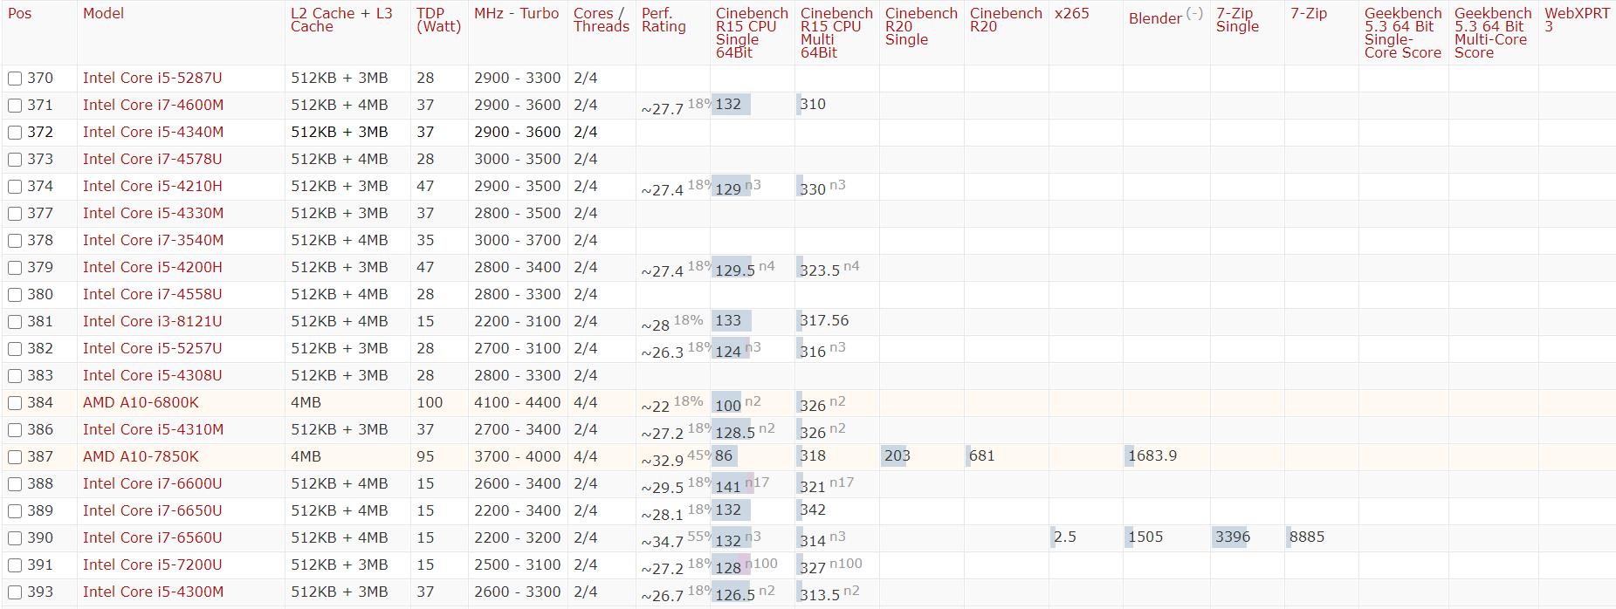1616x609 pixels.
Task: Sort by Cinebench R15 CPU Multi 64Bit
Action: tap(836, 33)
